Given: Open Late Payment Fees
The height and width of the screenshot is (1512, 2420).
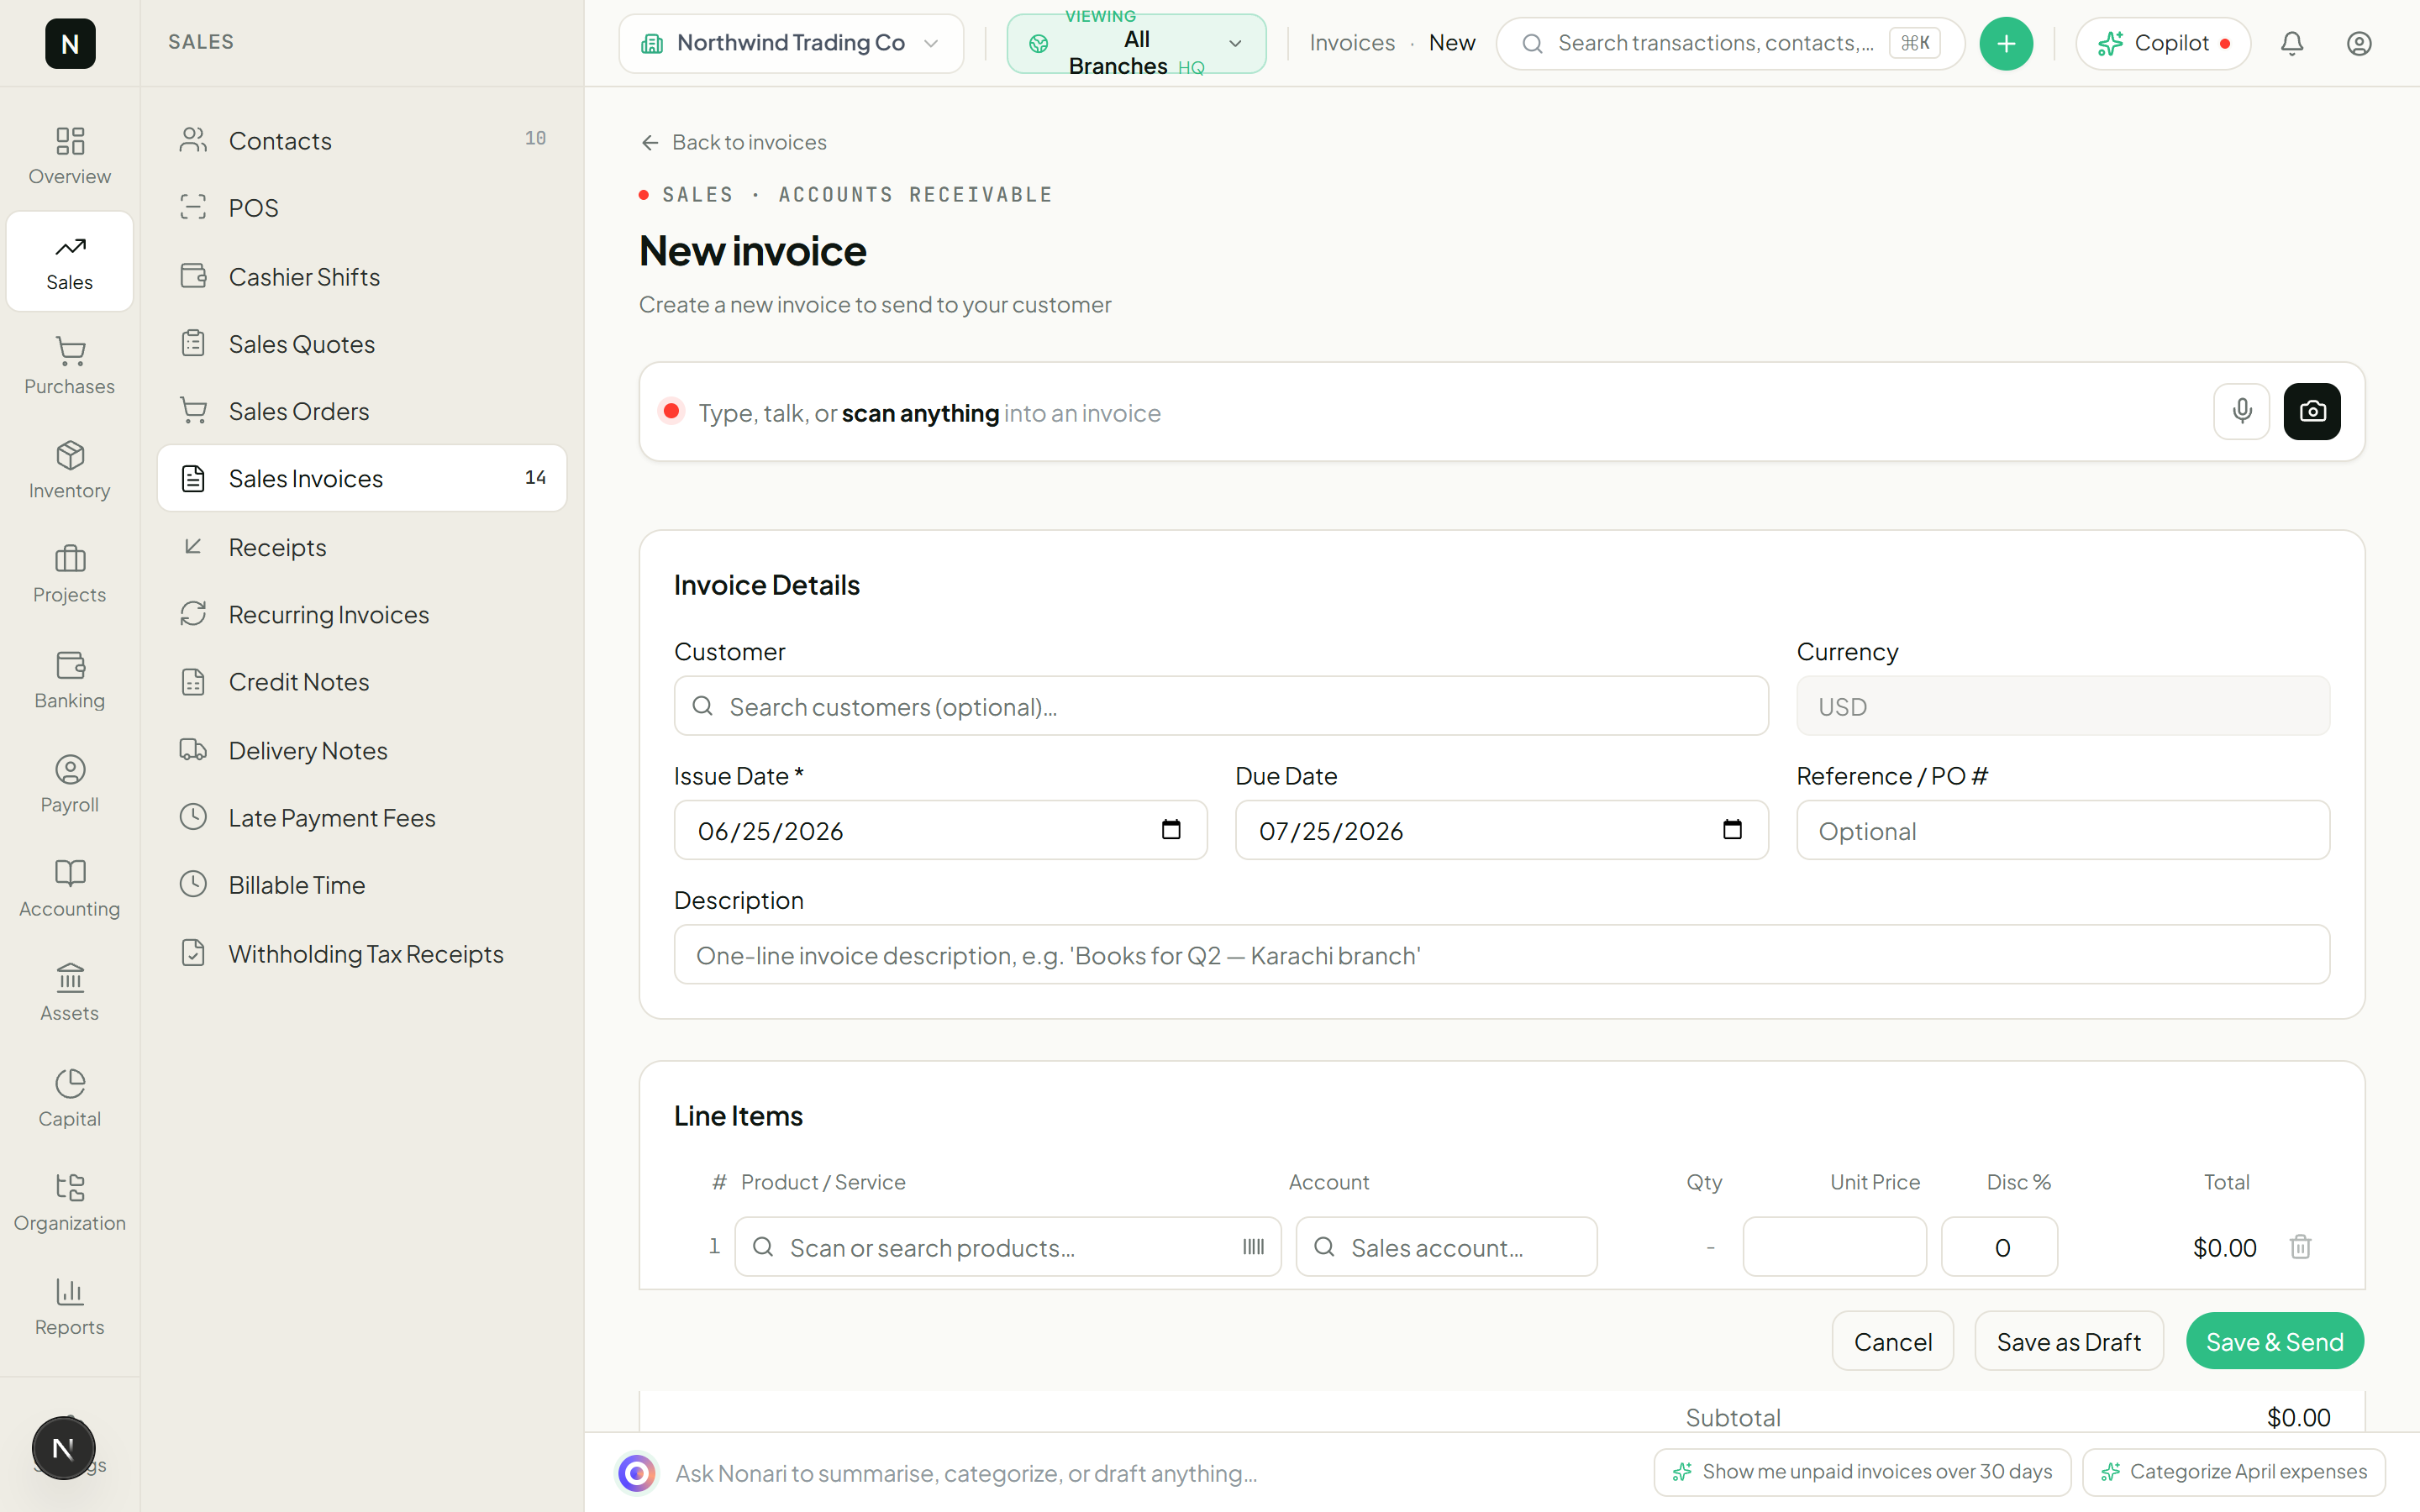Looking at the screenshot, I should tap(362, 817).
